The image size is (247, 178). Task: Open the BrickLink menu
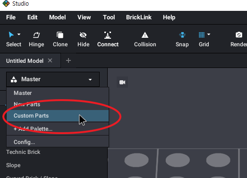[139, 17]
